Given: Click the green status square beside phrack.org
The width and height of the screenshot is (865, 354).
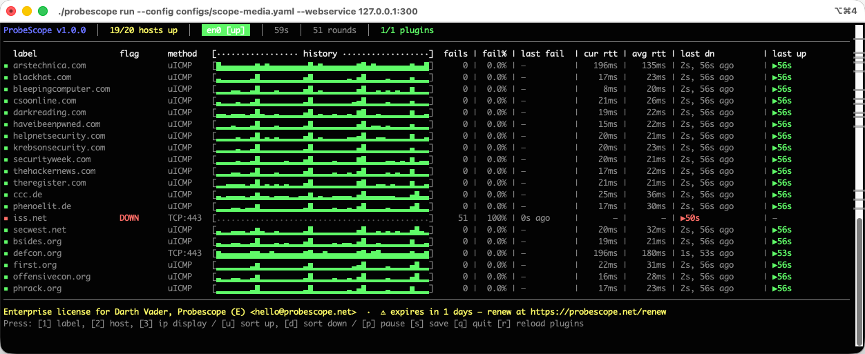Looking at the screenshot, I should click(x=6, y=289).
